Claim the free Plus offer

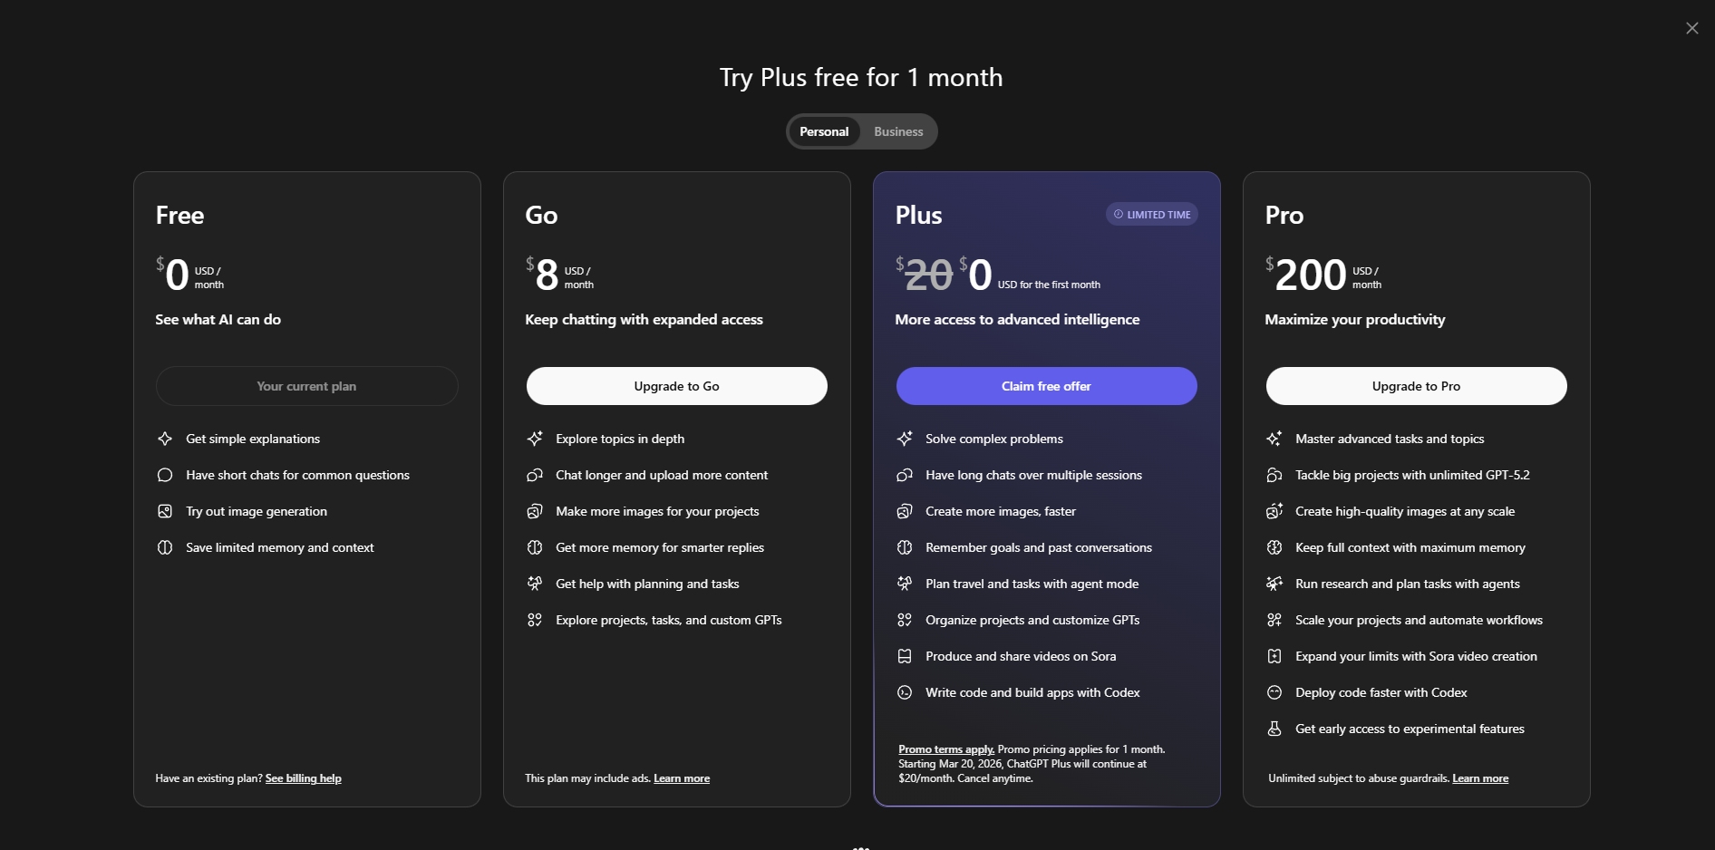(1046, 386)
